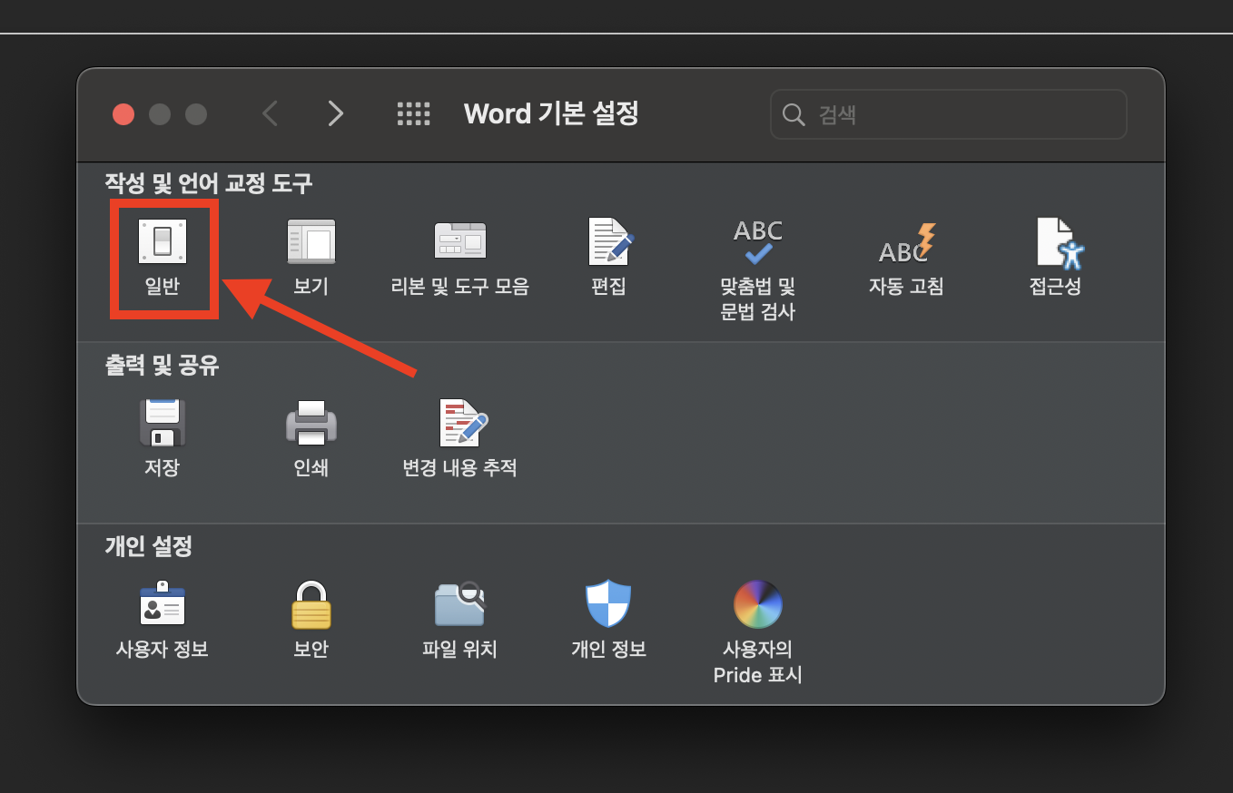
Task: Show all preferences grid button
Action: [414, 113]
